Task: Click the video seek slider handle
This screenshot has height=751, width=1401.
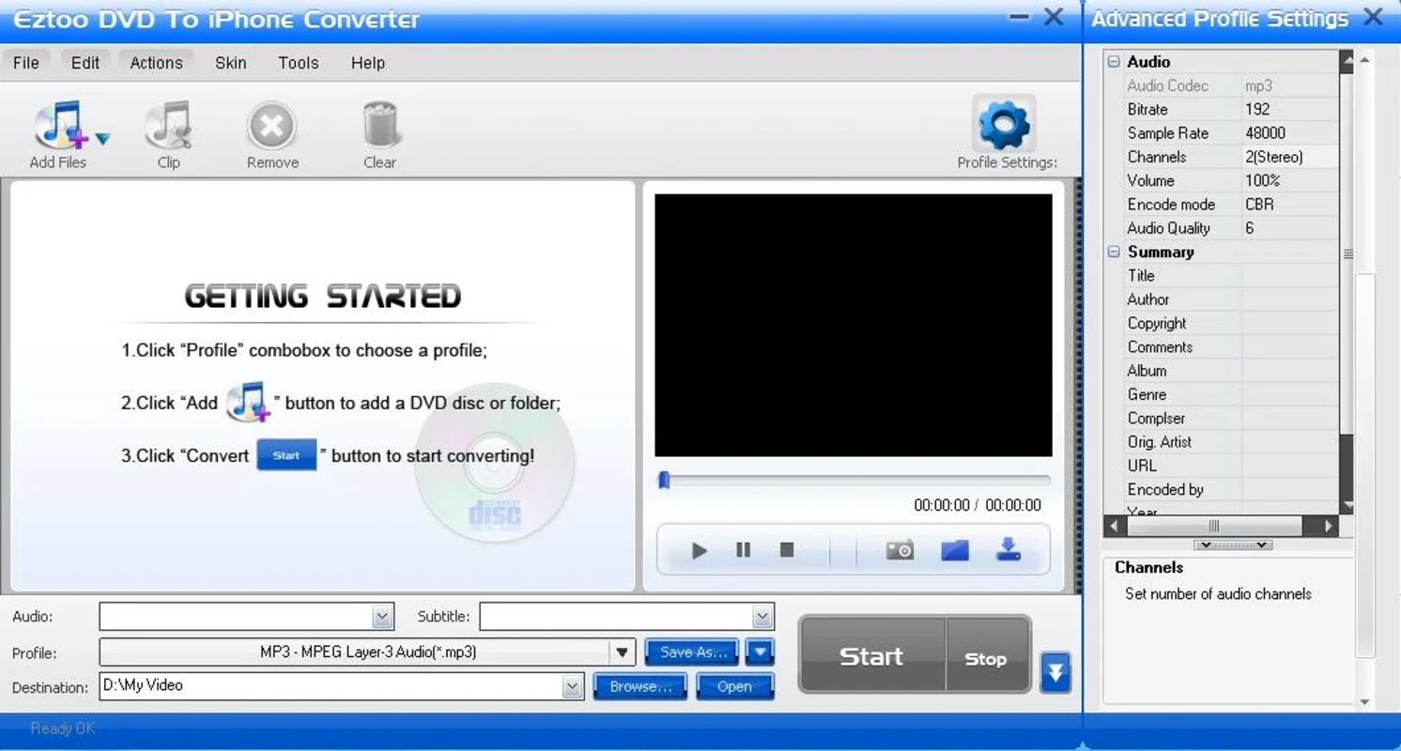Action: (664, 481)
